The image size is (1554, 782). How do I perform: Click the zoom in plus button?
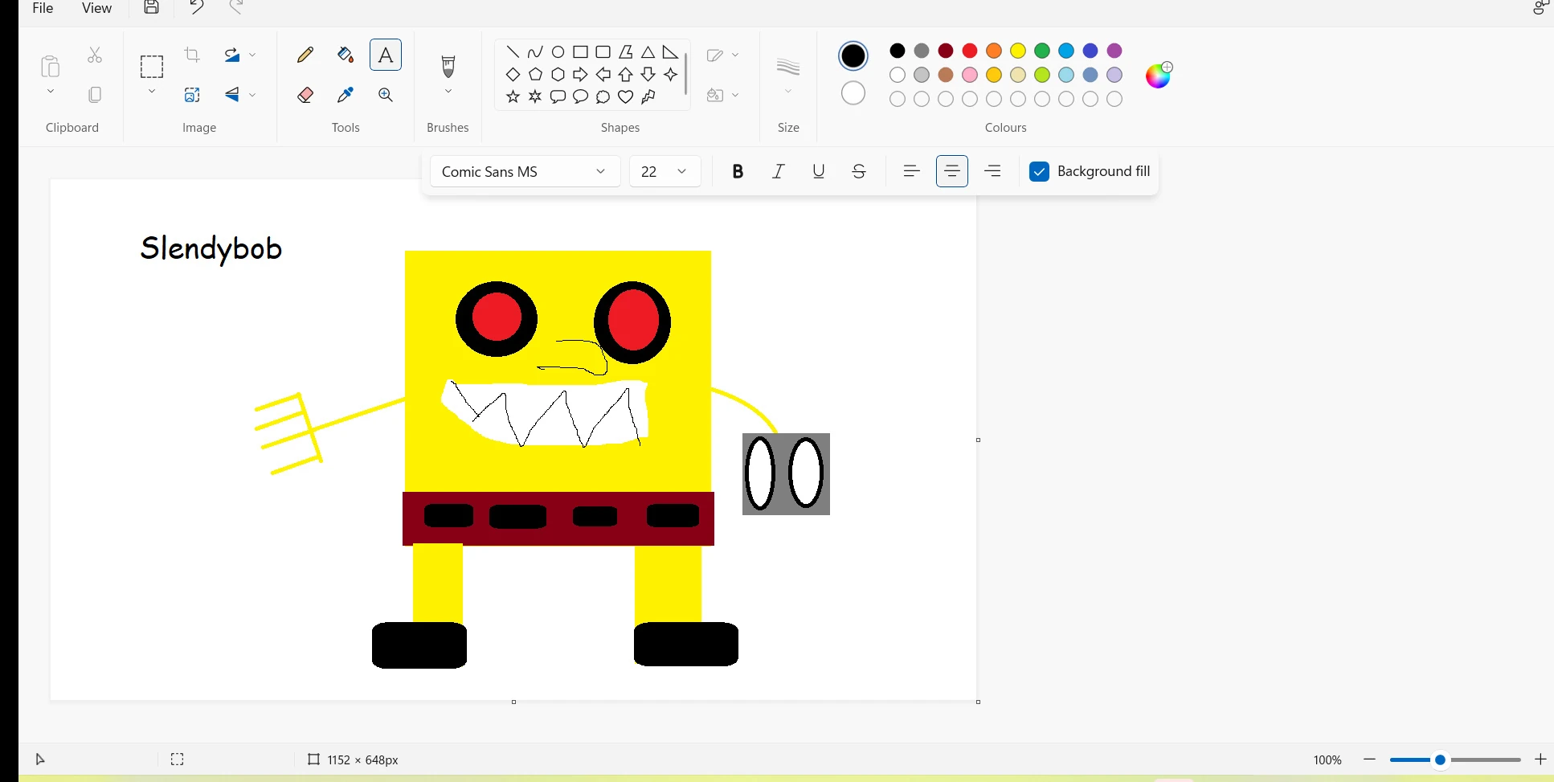[x=1540, y=759]
